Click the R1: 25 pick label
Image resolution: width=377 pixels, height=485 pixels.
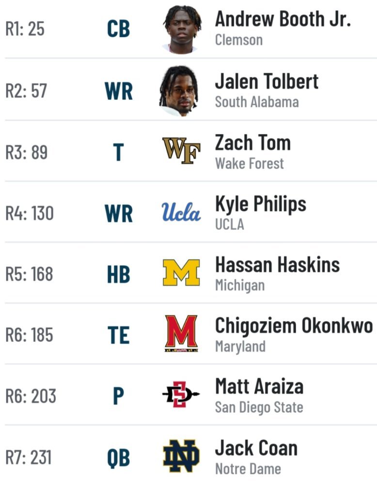click(x=25, y=29)
